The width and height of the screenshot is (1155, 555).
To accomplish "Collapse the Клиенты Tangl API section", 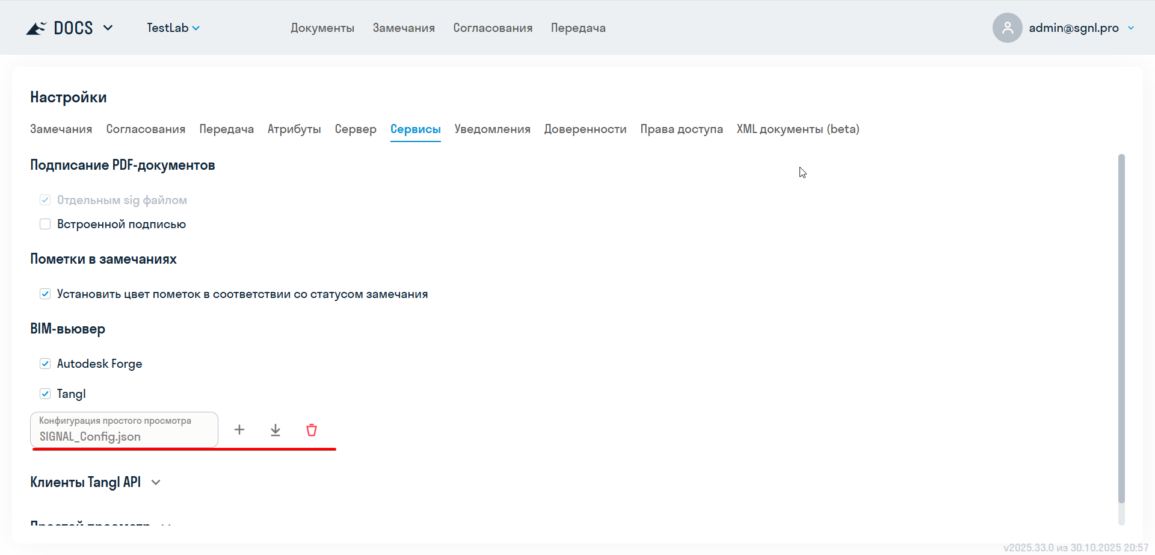I will (156, 482).
